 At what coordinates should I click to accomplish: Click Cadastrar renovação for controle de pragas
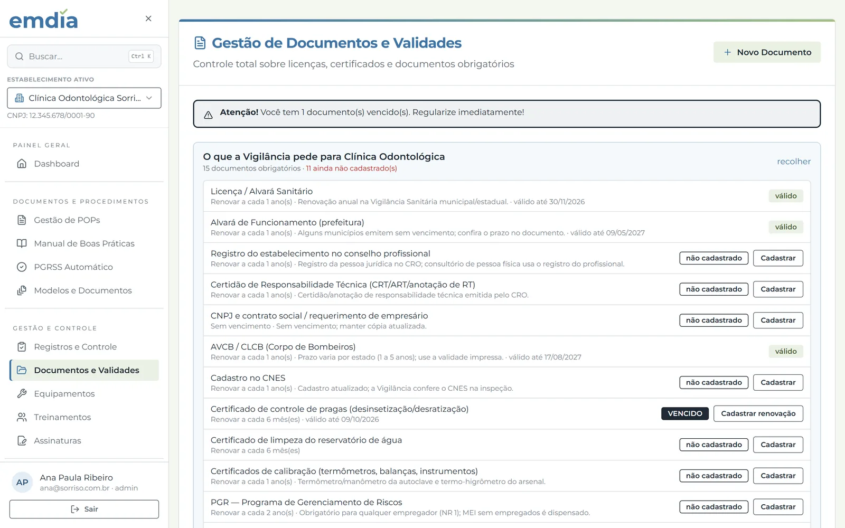coord(758,413)
